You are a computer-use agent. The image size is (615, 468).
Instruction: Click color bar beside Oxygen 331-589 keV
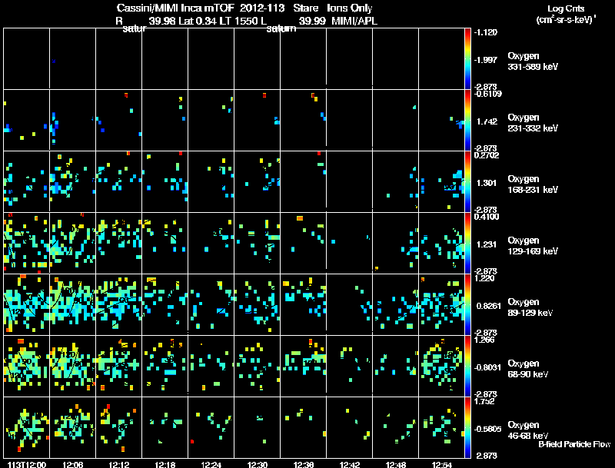coord(467,58)
